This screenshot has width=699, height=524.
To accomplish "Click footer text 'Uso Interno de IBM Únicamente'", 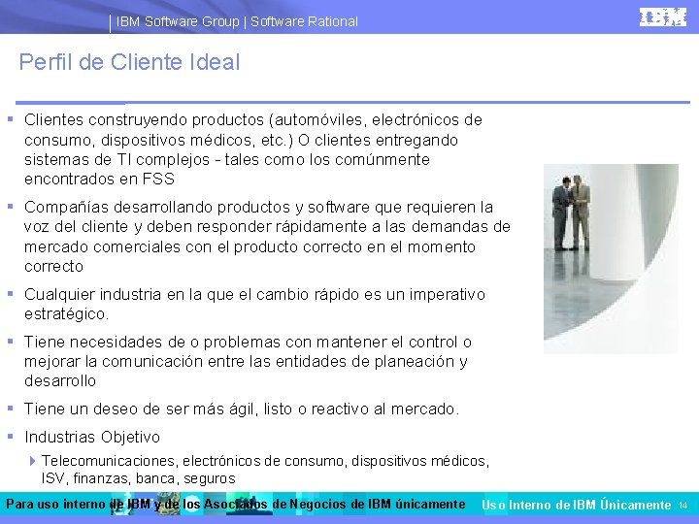I will click(577, 505).
